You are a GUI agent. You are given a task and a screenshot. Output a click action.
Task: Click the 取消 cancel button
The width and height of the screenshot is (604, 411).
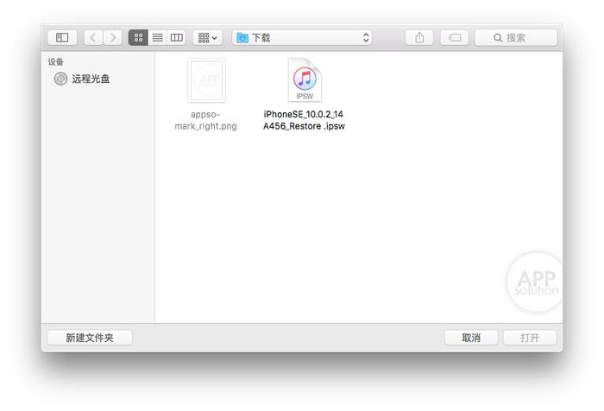[x=471, y=338]
